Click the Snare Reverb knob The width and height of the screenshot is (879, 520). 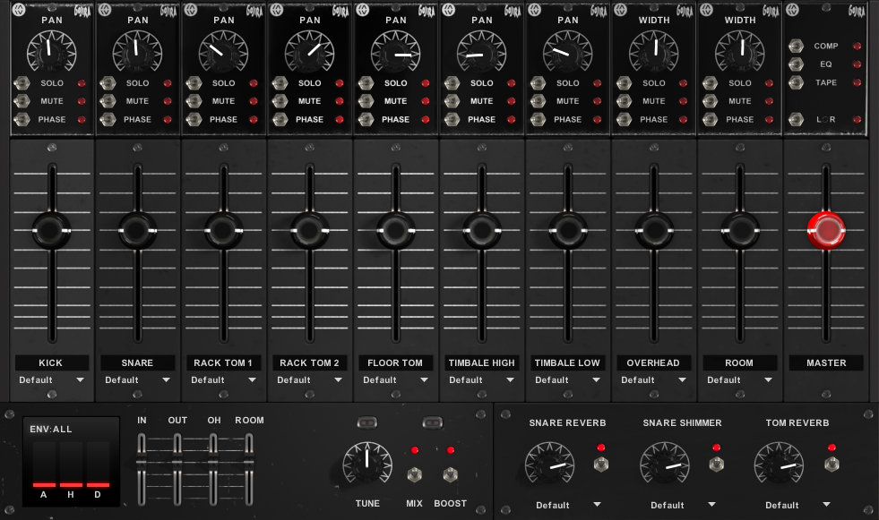click(x=549, y=465)
